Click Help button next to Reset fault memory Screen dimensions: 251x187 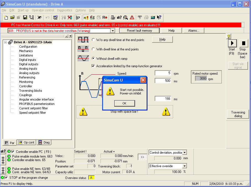[x=171, y=31]
